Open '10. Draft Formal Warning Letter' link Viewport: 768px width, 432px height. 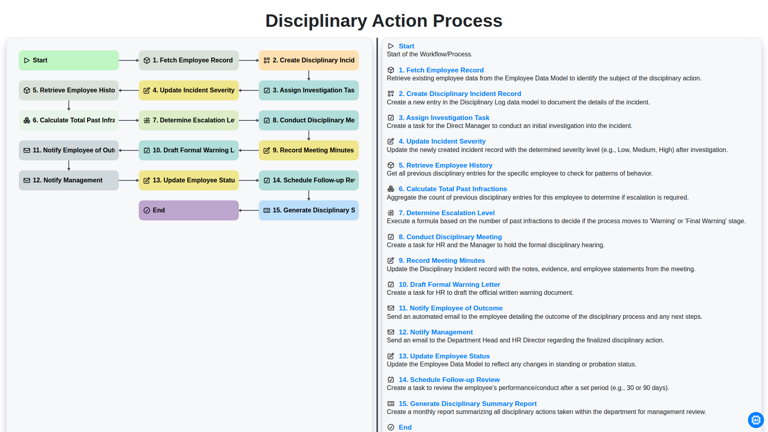tap(449, 284)
